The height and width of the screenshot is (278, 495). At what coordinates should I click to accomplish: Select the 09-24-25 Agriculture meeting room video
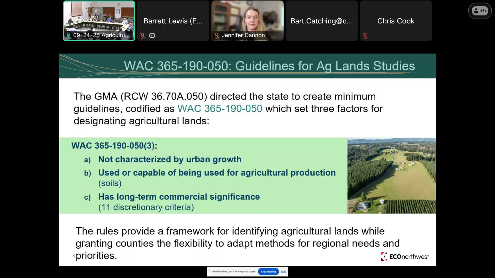click(99, 18)
